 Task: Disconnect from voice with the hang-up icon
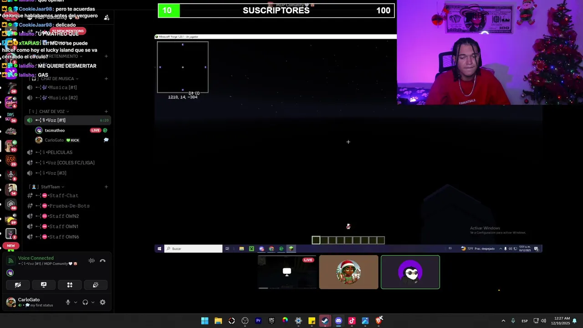point(102,261)
